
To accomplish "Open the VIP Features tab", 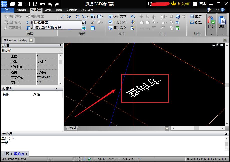I will tap(72, 10).
